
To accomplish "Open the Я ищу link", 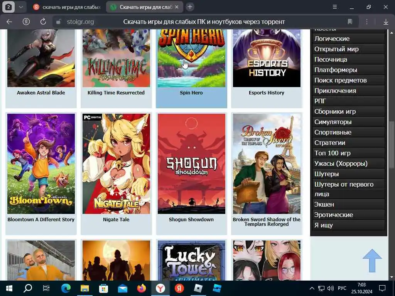I will click(x=349, y=225).
